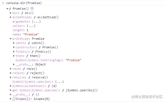The width and height of the screenshot is (166, 102).
Task: Expand the allSettled function entry
Action: point(11,17)
